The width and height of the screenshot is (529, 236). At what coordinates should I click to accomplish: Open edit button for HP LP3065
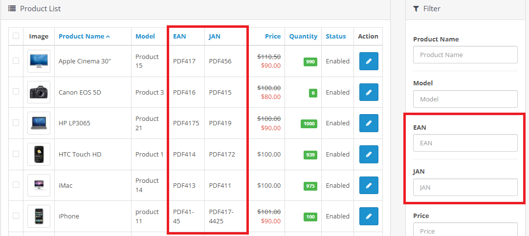click(369, 123)
